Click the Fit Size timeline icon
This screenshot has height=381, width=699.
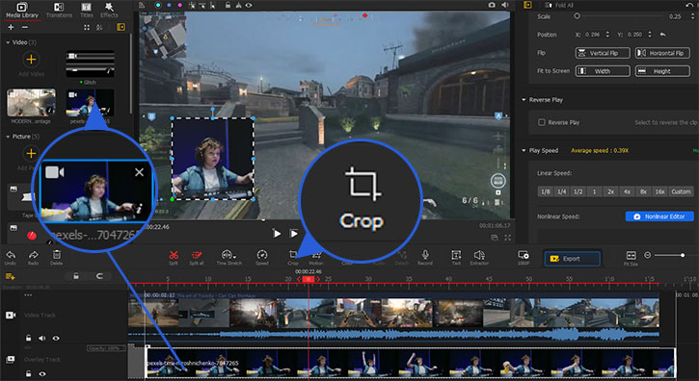click(631, 256)
